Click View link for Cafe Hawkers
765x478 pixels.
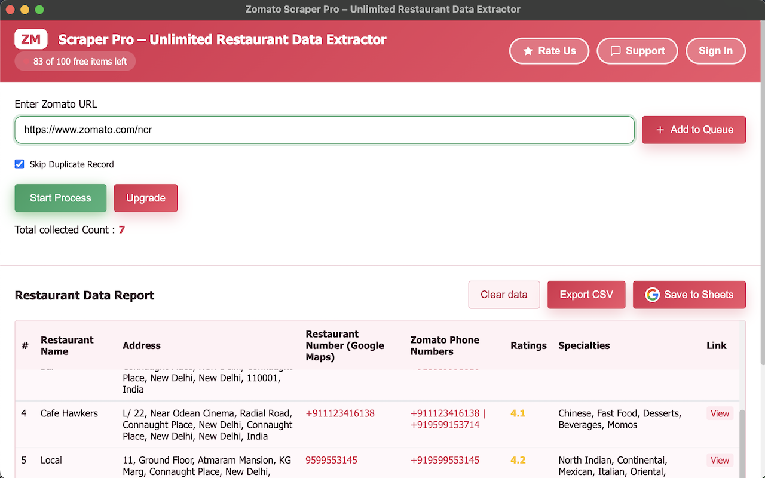click(x=720, y=413)
